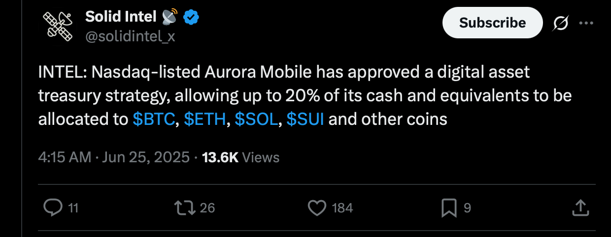This screenshot has height=237, width=611.
Task: Click the 184 likes count
Action: coord(342,208)
